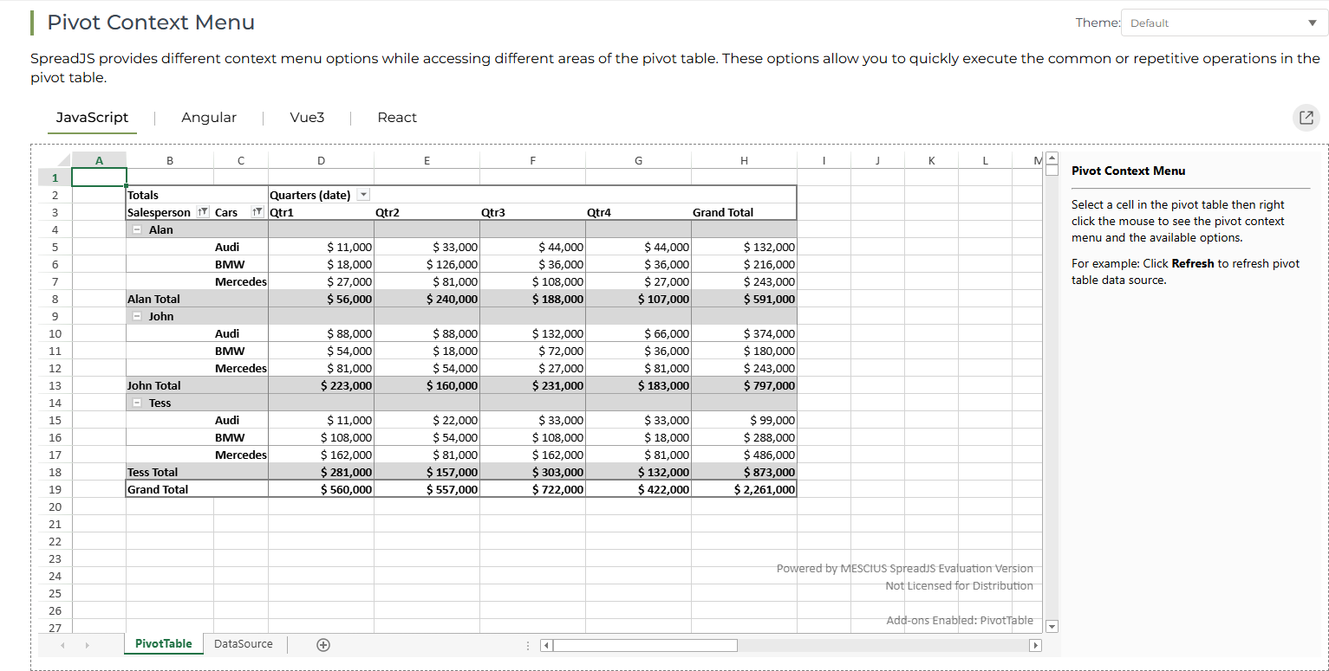
Task: Click vertical scrollbar down arrow
Action: [1052, 626]
